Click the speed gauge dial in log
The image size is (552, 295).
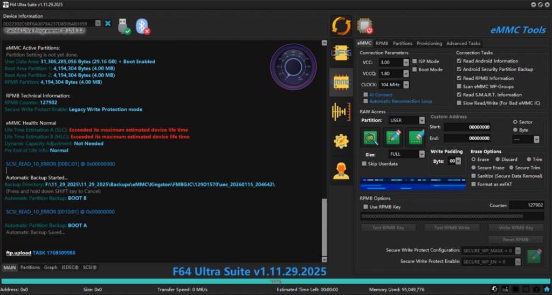coord(293,67)
